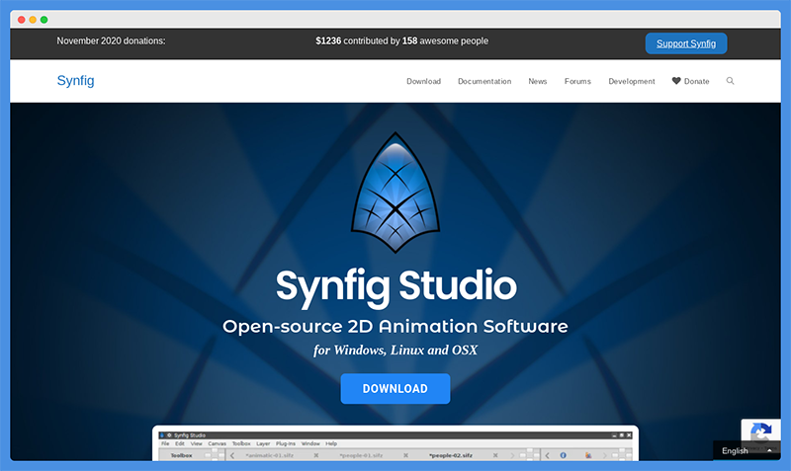The width and height of the screenshot is (791, 471).
Task: Open Edit menu in Synfig Studio preview
Action: click(180, 443)
